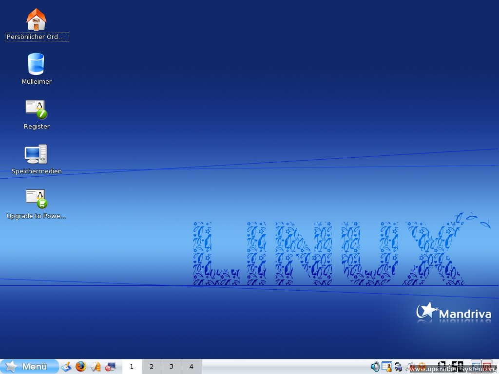Screen dimensions: 499x374
Task: Switch to virtual desktop 2
Action: 152,367
